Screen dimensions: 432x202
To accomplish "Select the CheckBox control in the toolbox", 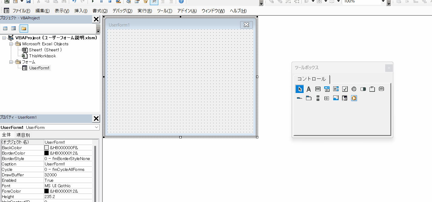I will tap(345, 89).
